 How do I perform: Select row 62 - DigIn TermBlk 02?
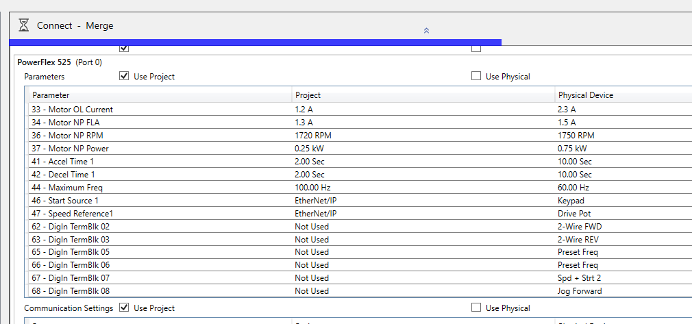[360, 227]
